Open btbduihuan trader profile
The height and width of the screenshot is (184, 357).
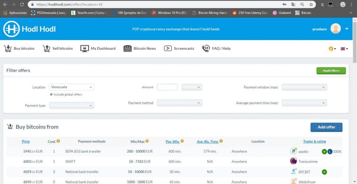(x=308, y=182)
